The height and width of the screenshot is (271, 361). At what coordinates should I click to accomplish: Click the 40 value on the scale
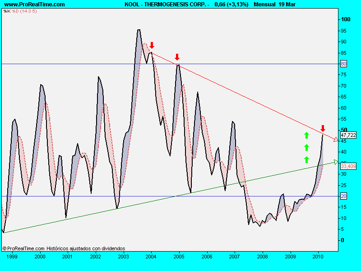click(343, 152)
